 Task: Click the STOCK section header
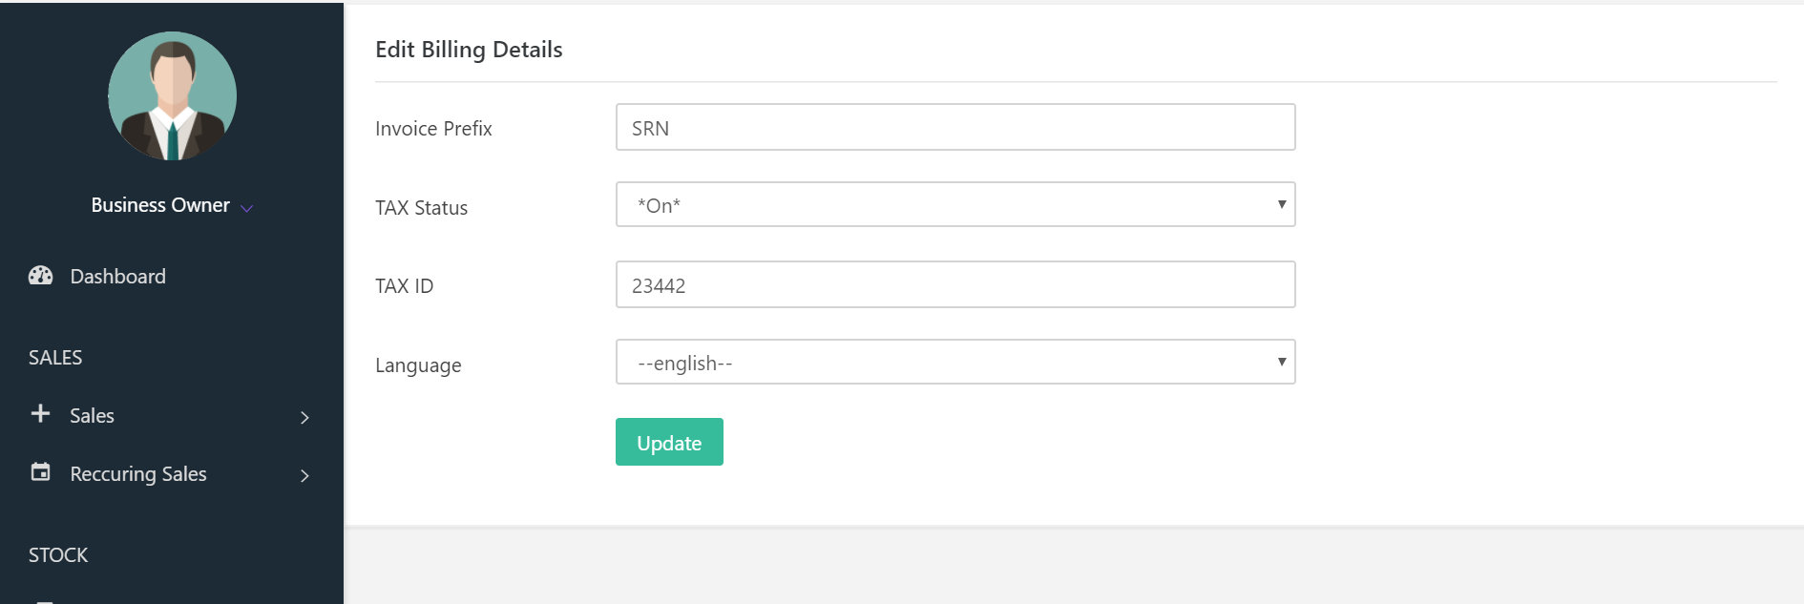58,555
